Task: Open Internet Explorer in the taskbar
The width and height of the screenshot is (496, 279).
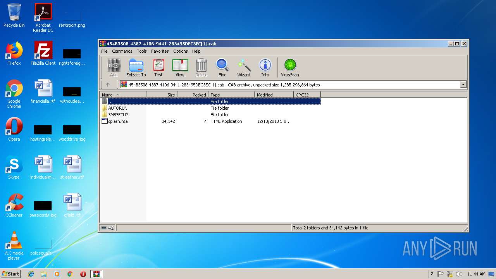Action: point(31,274)
